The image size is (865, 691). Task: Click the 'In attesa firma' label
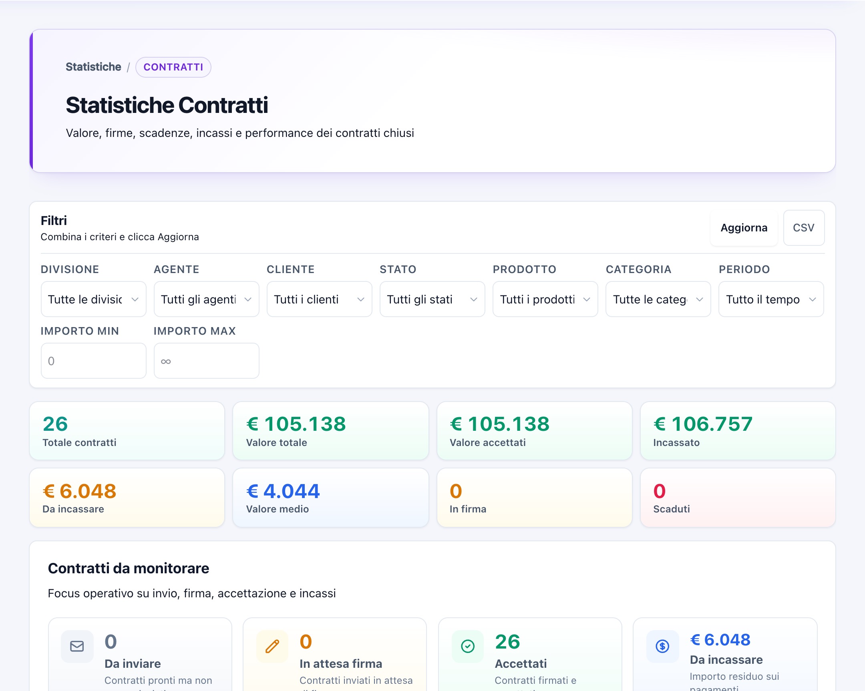click(x=341, y=664)
